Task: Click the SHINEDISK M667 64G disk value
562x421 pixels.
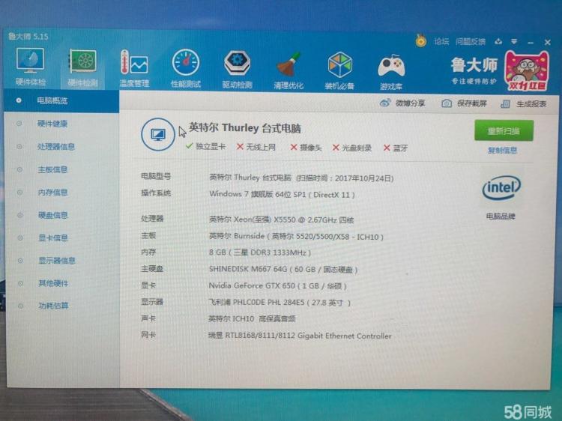Action: click(x=283, y=270)
